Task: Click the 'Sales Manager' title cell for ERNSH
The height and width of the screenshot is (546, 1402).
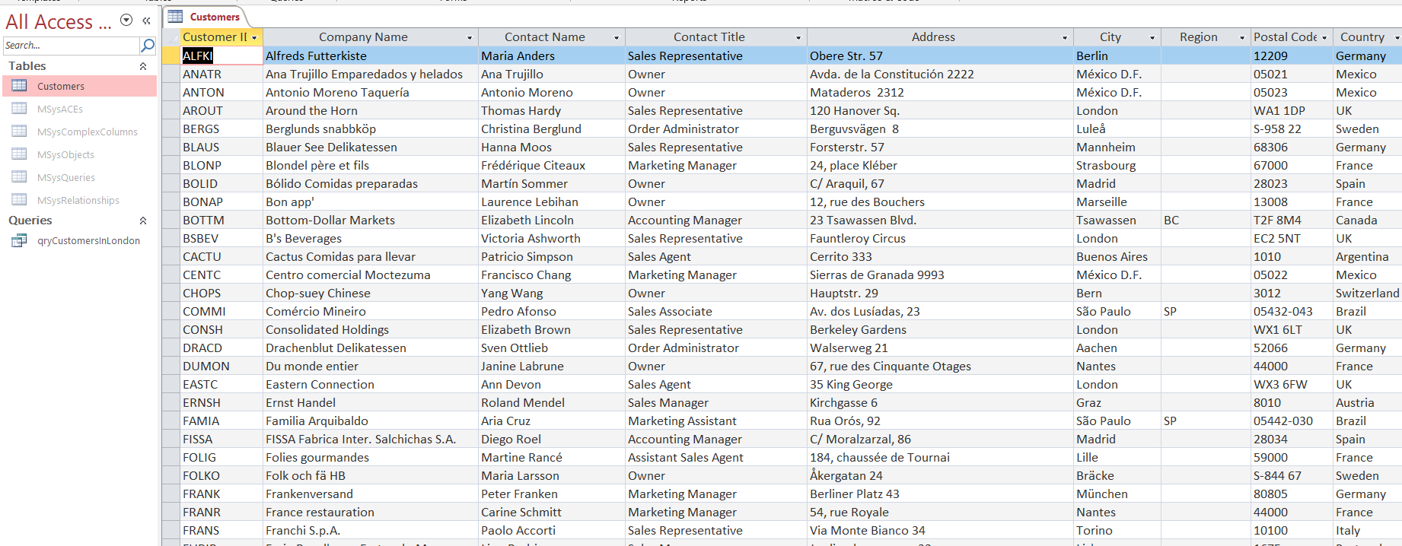Action: coord(716,402)
